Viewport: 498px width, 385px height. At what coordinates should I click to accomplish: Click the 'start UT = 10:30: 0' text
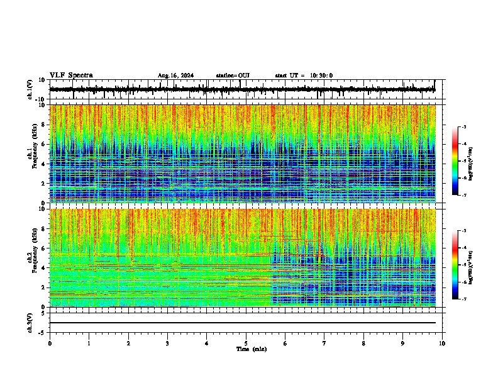pos(304,75)
